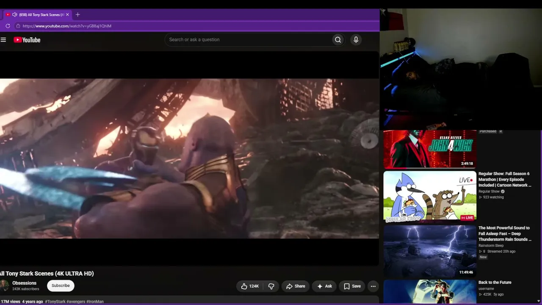This screenshot has height=305, width=542.
Task: Save the video to a playlist
Action: click(352, 286)
